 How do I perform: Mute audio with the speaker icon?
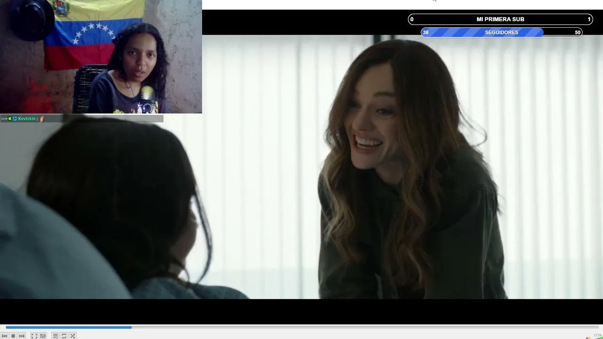(588, 337)
